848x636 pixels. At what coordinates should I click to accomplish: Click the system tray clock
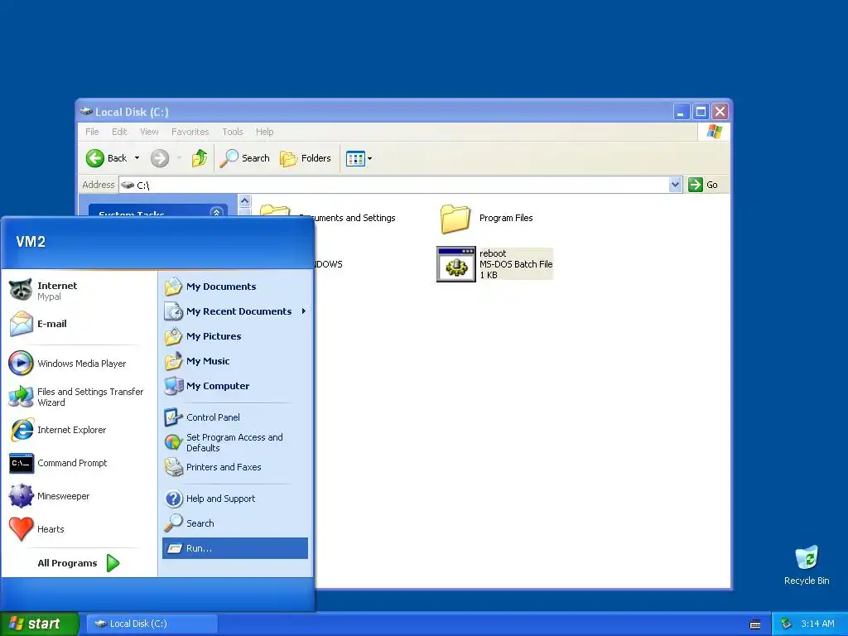(x=817, y=624)
